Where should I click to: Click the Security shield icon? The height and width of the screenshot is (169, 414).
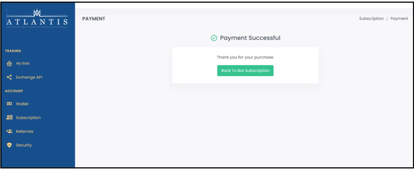(10, 145)
